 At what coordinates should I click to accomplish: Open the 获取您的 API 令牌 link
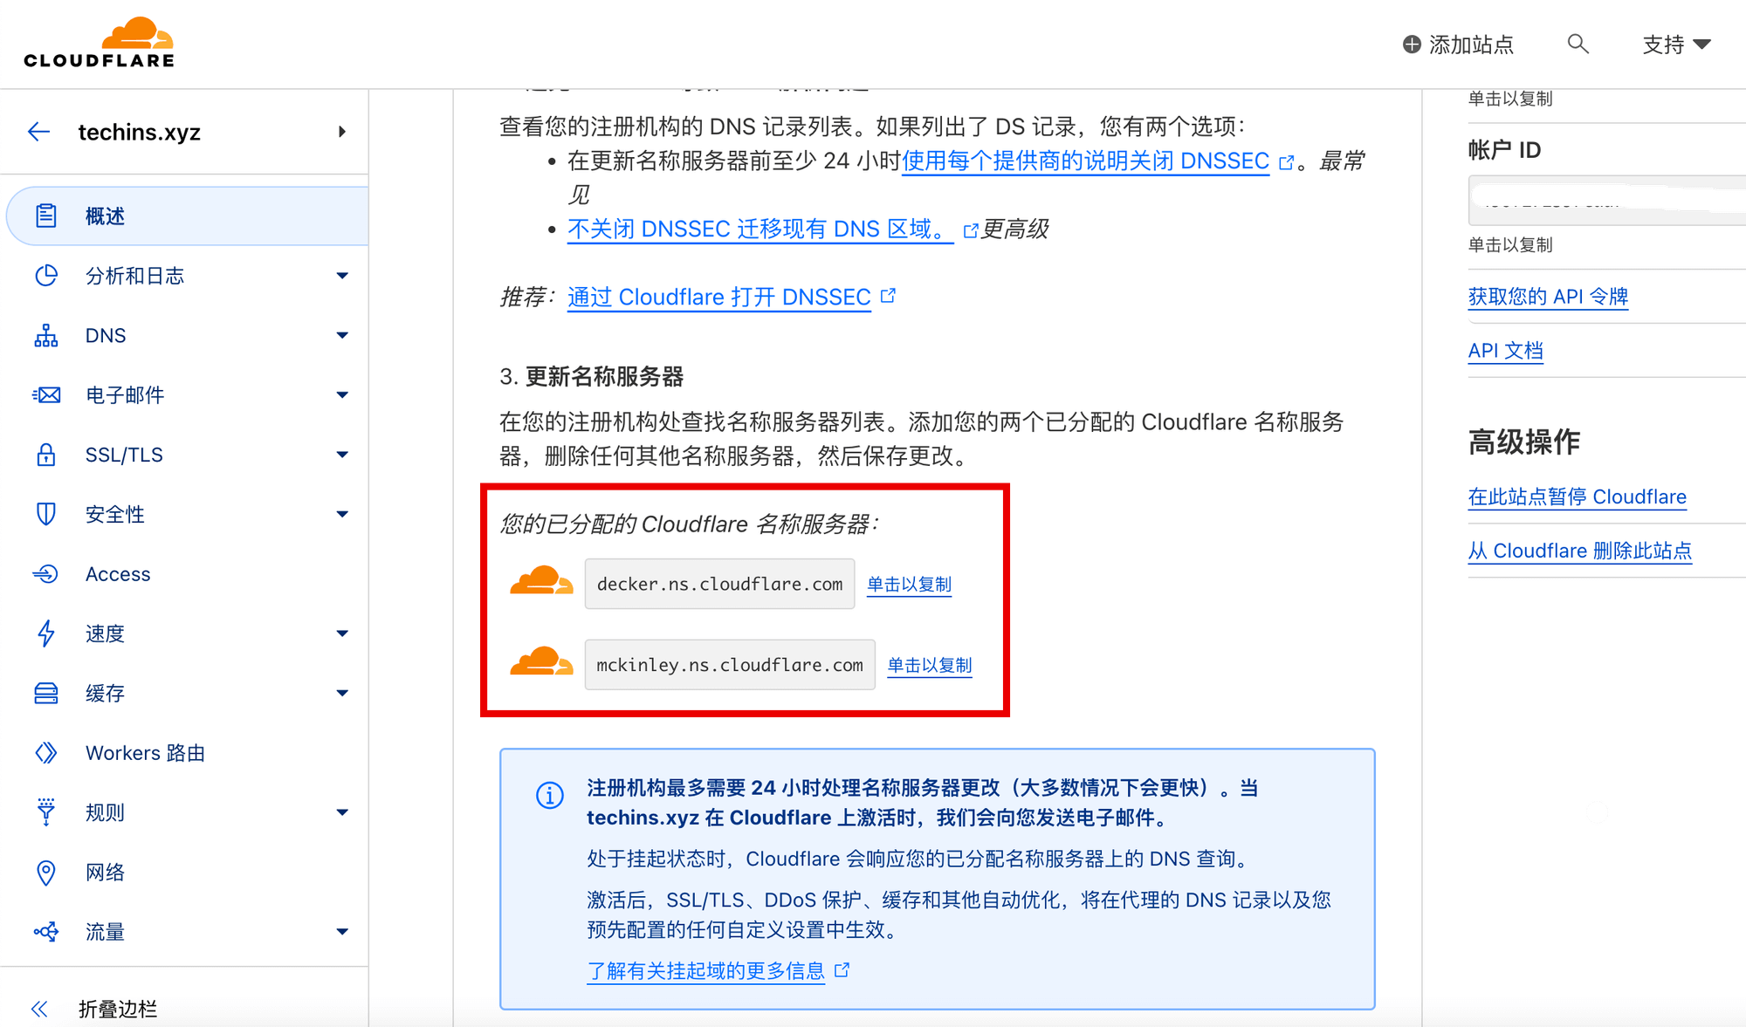tap(1548, 297)
